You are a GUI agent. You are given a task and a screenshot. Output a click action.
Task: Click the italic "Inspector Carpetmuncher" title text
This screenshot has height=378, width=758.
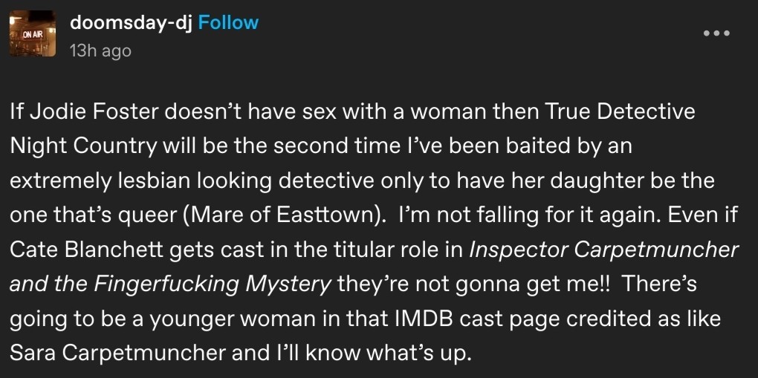click(x=605, y=250)
